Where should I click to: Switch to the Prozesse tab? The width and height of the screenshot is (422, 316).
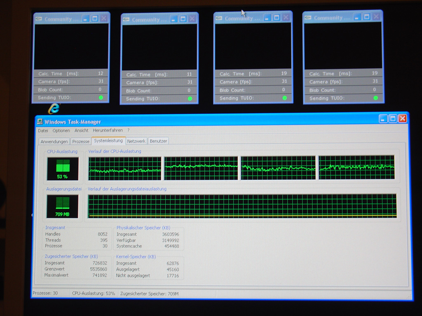(x=81, y=142)
